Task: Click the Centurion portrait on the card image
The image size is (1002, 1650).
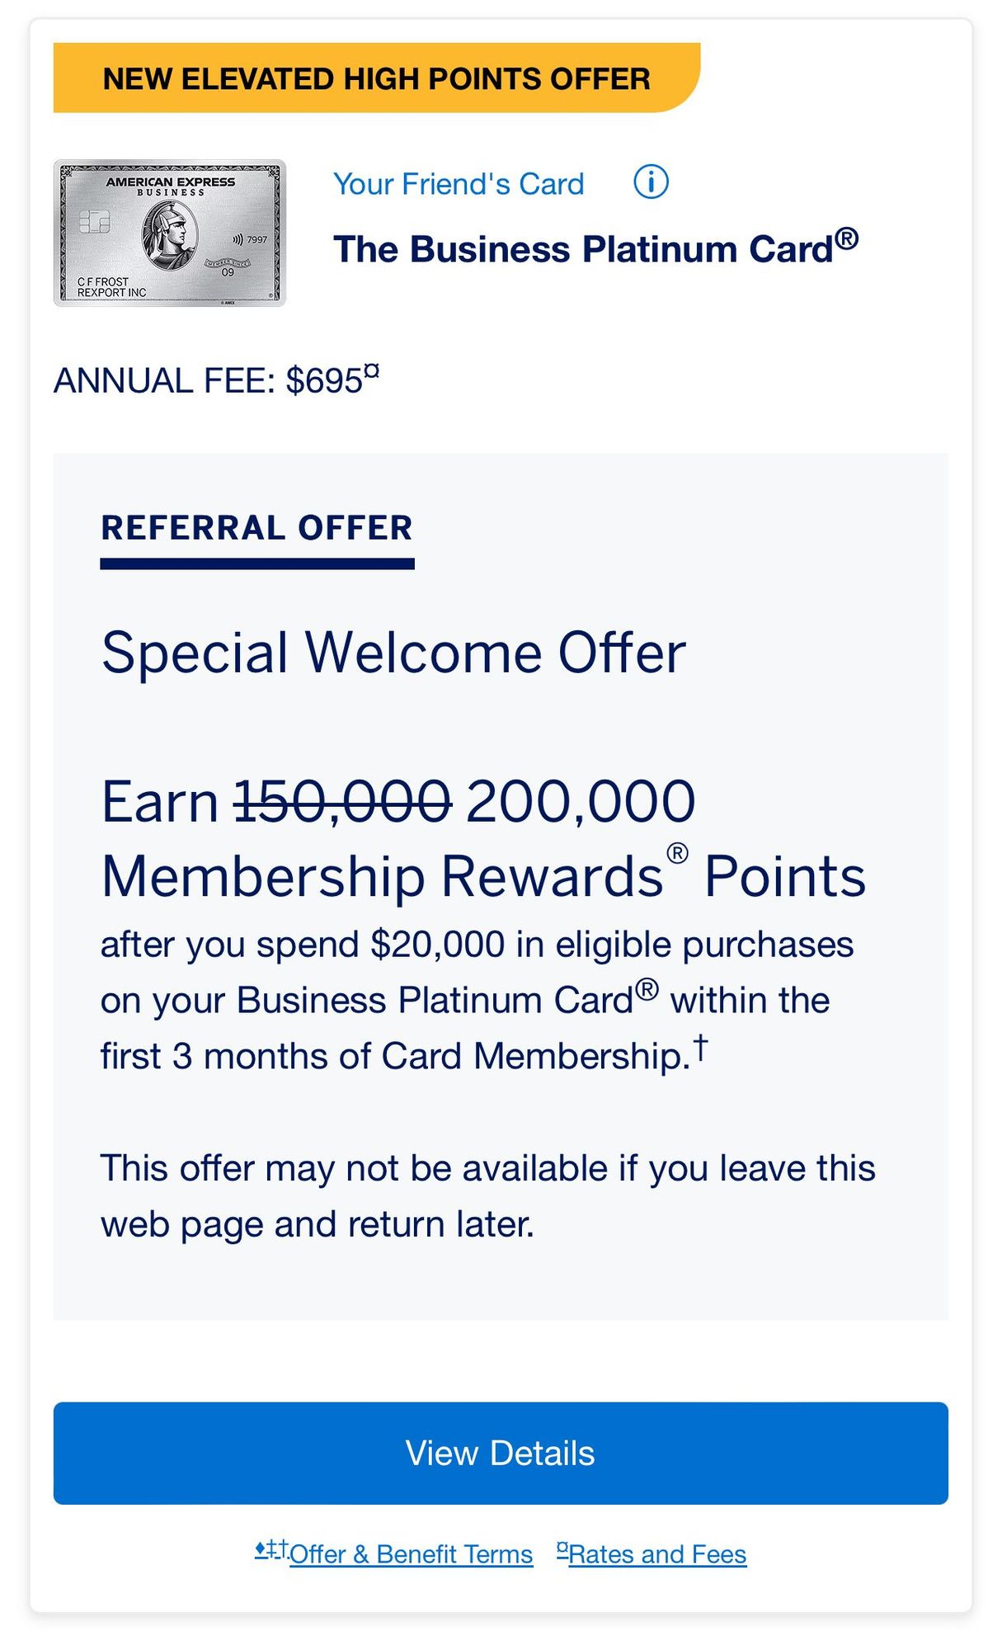Action: pos(170,237)
